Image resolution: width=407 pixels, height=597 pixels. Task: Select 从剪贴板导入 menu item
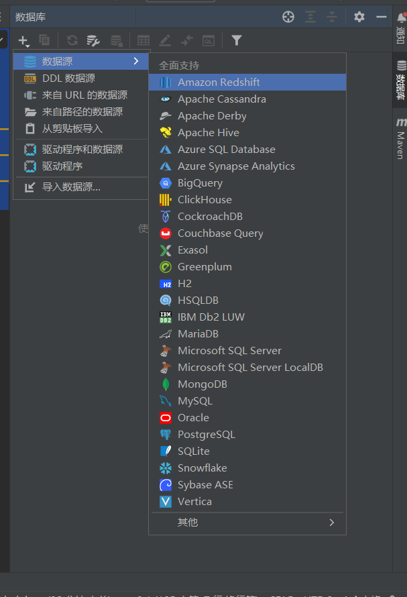[72, 129]
